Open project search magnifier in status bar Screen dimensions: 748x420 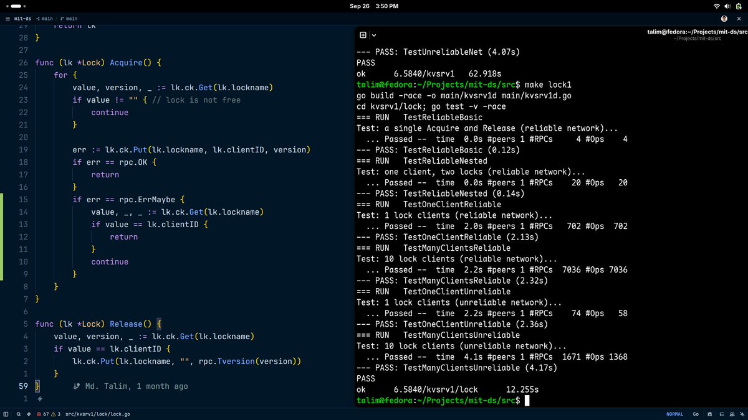click(19, 414)
